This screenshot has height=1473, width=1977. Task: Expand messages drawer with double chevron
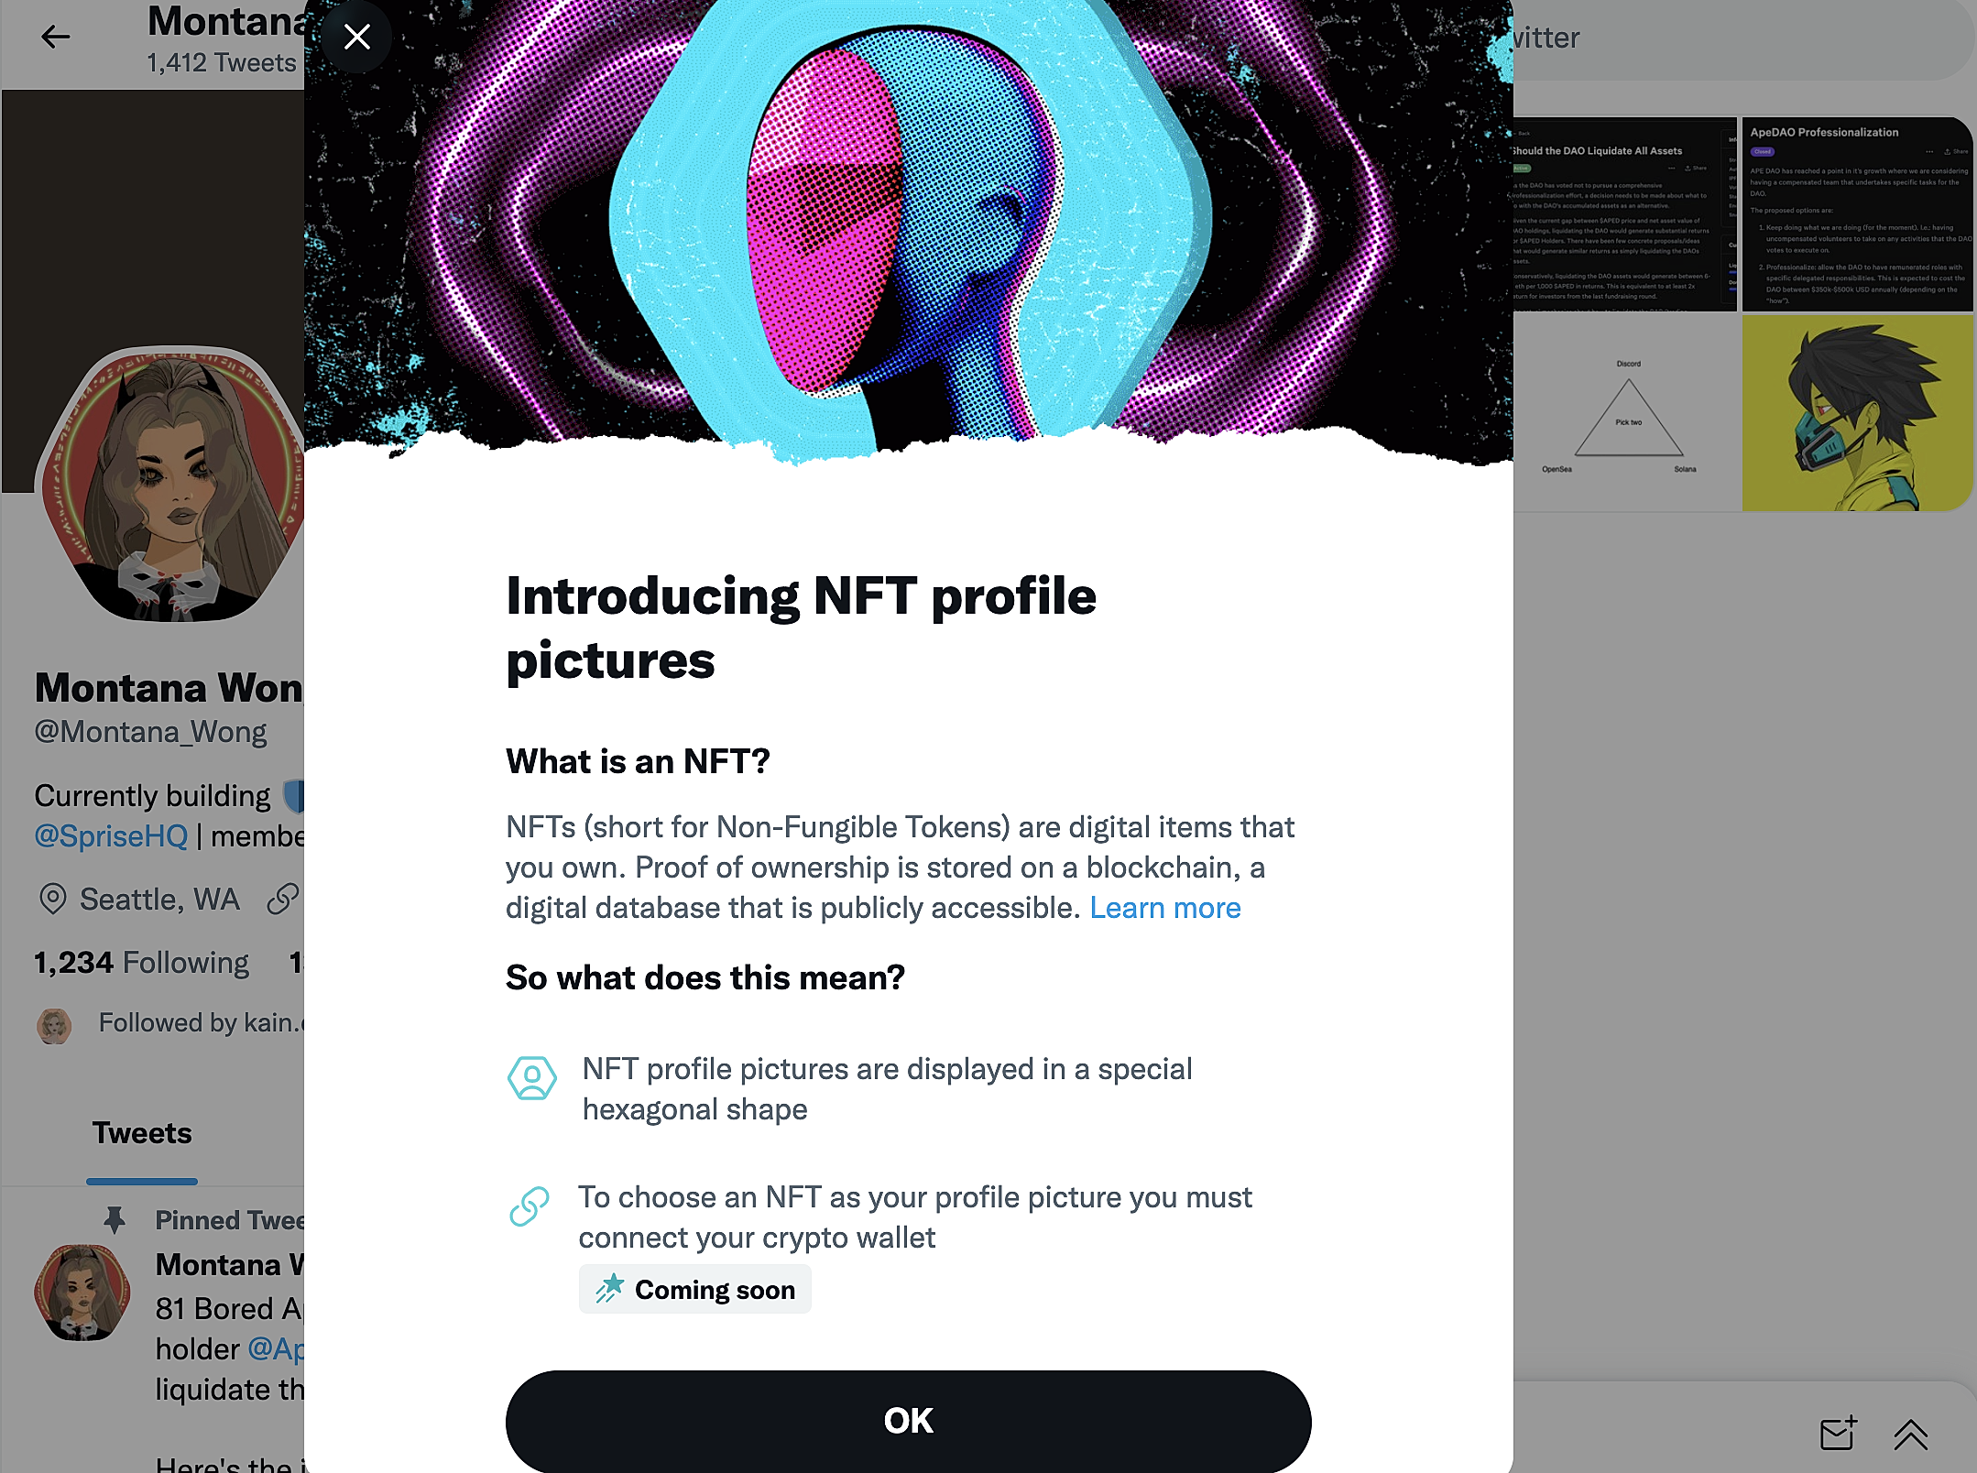1911,1435
